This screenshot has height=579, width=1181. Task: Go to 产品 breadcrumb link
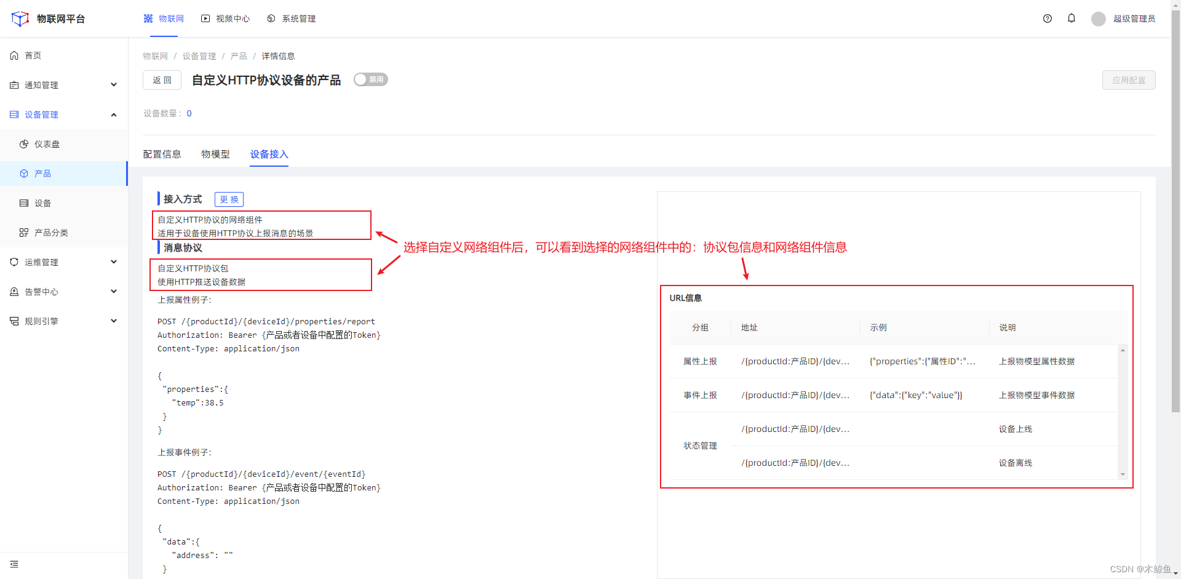tap(239, 56)
